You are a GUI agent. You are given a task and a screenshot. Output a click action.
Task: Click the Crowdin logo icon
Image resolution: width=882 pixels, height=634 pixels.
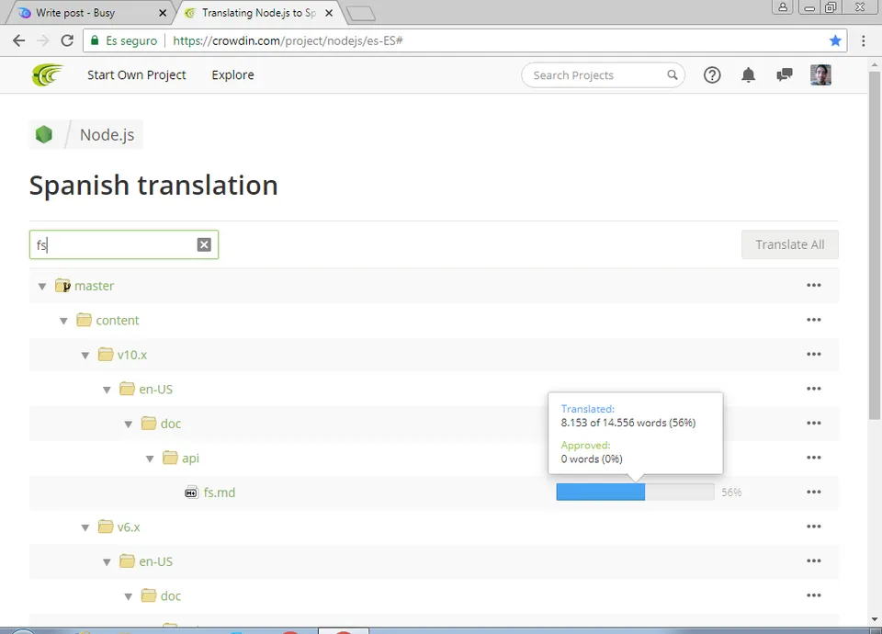coord(47,74)
